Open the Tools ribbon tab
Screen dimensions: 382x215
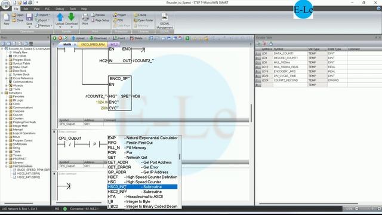coord(73,9)
